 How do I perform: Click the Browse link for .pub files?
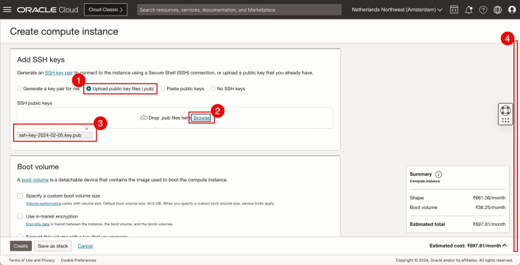tap(201, 118)
